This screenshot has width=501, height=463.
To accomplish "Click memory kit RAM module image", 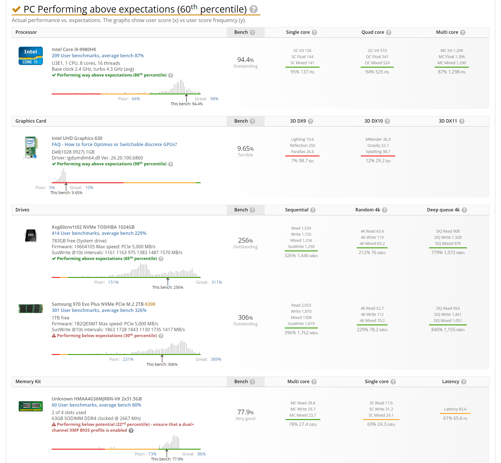I will 31,406.
